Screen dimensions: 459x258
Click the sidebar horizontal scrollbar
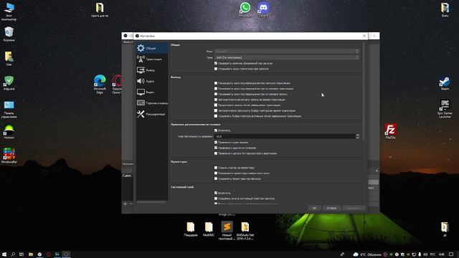click(x=151, y=202)
